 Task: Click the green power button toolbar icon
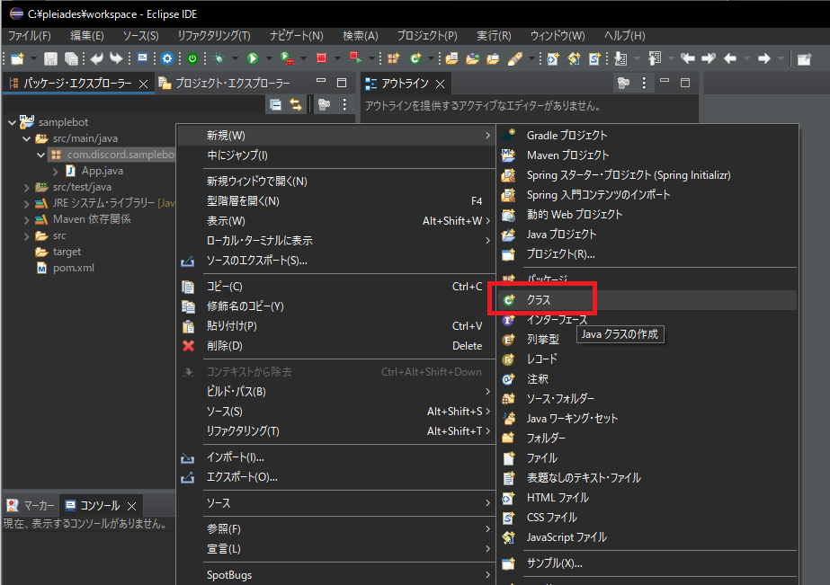click(x=192, y=58)
